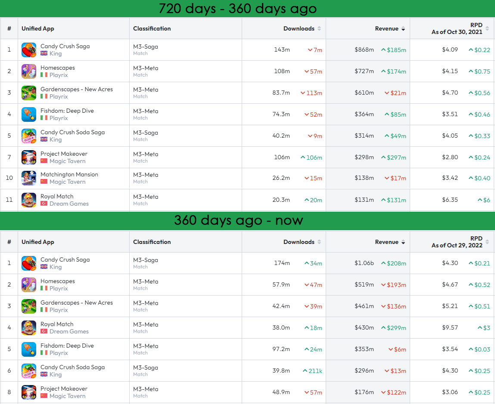Open the Homescapes app icon in bottom table
Screen dimensions: 495x404
(x=29, y=285)
